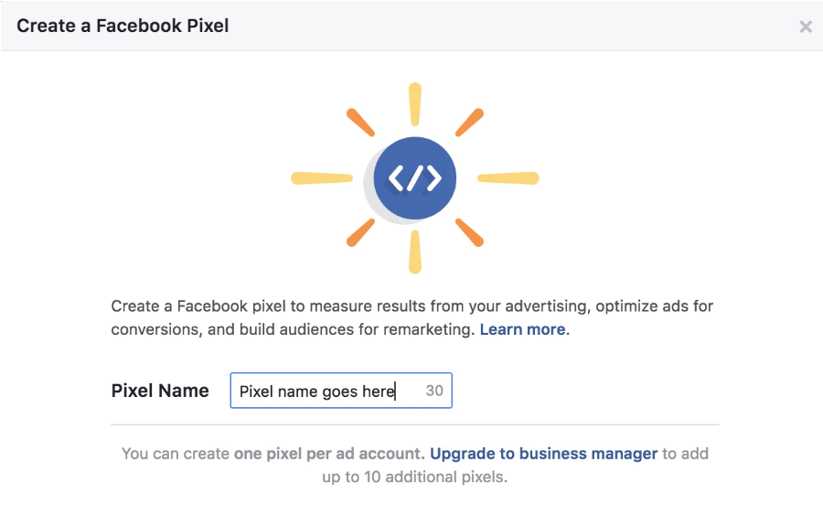Click the bottom yellow sun ray

(415, 252)
